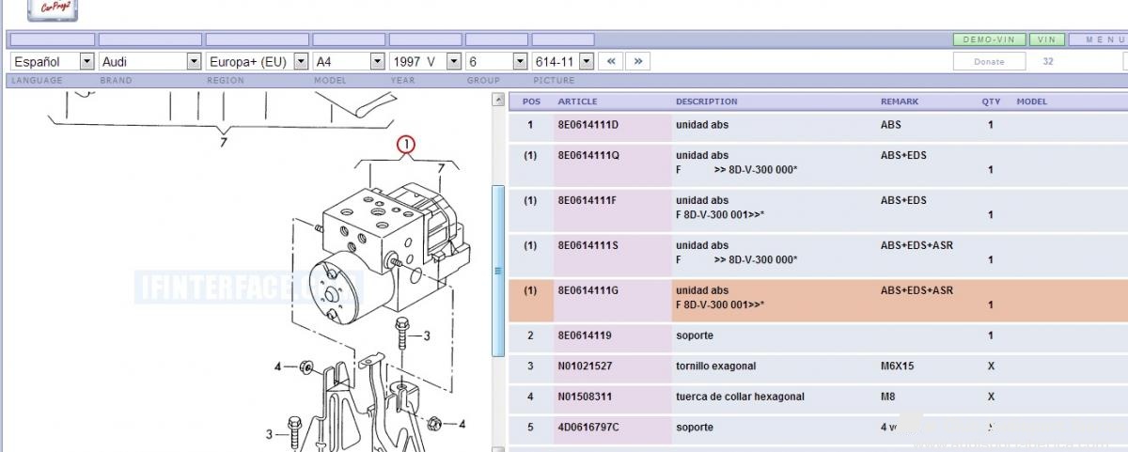Open the Model dropdown showing A4

tap(349, 61)
